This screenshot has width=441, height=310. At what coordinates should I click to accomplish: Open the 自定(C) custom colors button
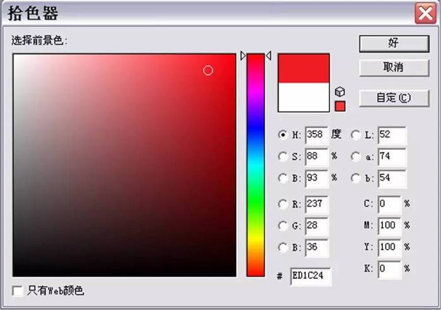[394, 98]
